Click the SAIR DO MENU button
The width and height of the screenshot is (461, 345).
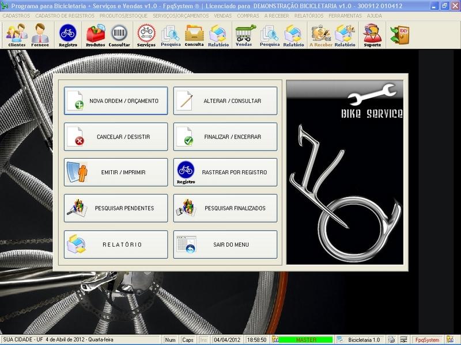click(225, 244)
